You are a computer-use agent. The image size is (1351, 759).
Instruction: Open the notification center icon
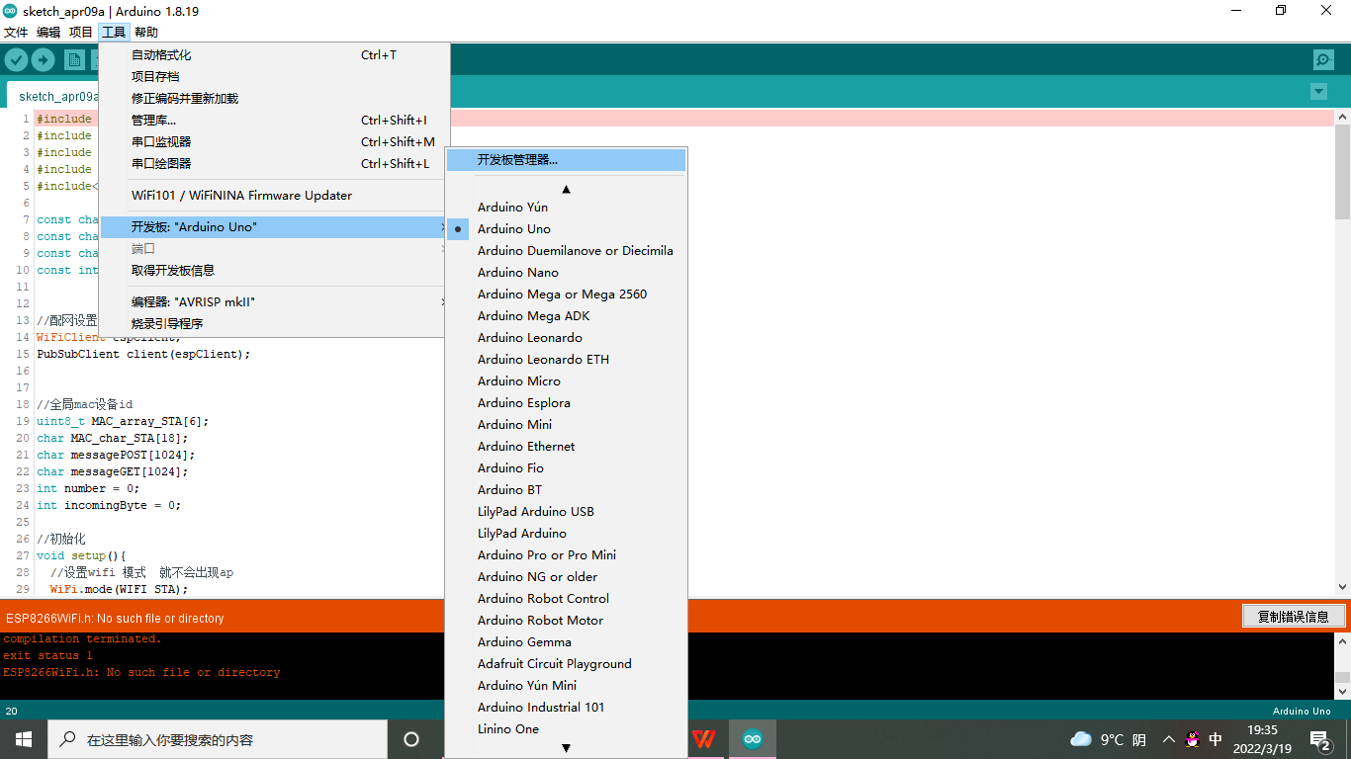[1319, 739]
